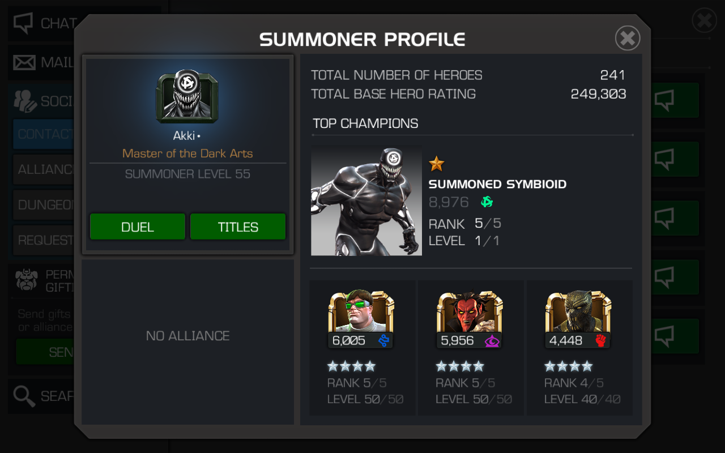Click the Summoned Symbioid champion portrait
725x453 pixels.
pyautogui.click(x=366, y=200)
